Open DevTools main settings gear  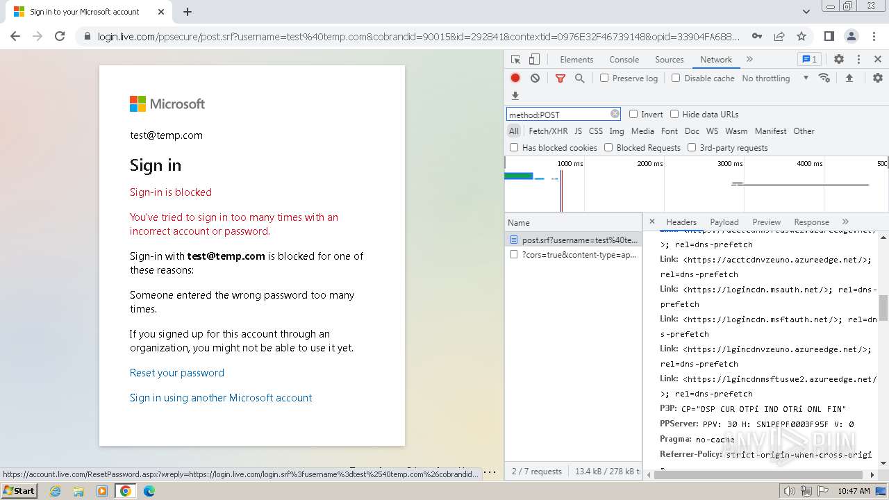(839, 60)
